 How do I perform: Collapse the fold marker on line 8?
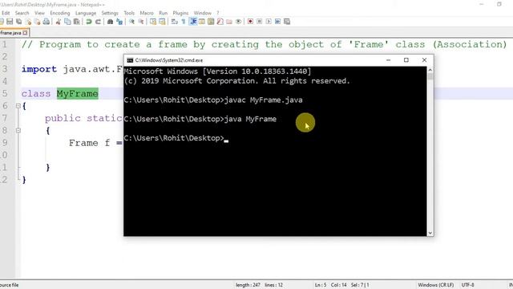point(18,130)
